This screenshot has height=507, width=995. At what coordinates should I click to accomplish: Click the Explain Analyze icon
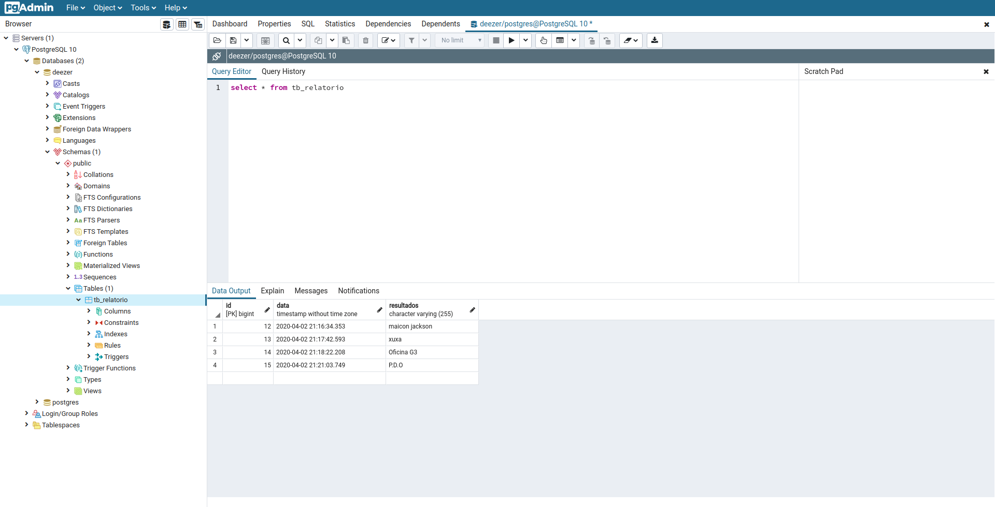[x=560, y=40]
